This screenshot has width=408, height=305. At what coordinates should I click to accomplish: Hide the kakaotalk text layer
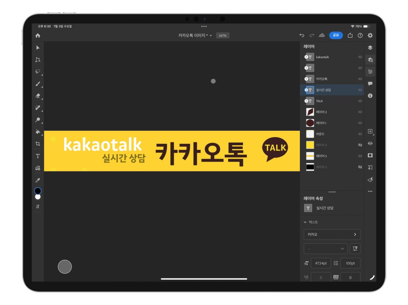[x=360, y=57]
